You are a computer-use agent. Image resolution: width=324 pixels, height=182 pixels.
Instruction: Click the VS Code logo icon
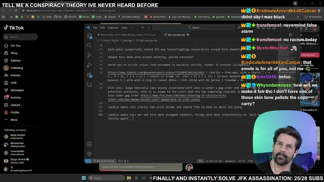[x=88, y=28]
